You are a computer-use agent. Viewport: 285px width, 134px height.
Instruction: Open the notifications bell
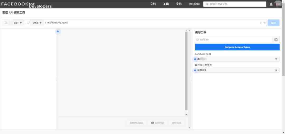(x=271, y=4)
